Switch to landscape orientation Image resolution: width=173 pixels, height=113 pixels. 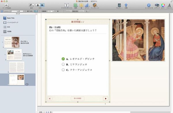42,5
